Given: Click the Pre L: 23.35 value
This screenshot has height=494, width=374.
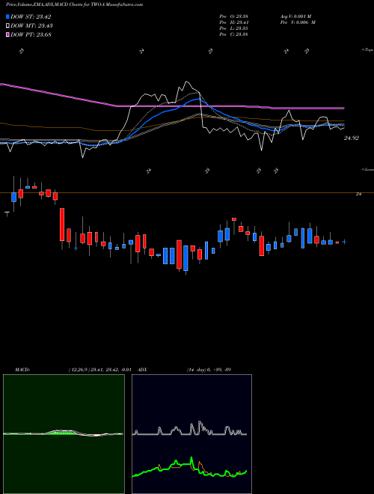Looking at the screenshot, I should pyautogui.click(x=233, y=28).
